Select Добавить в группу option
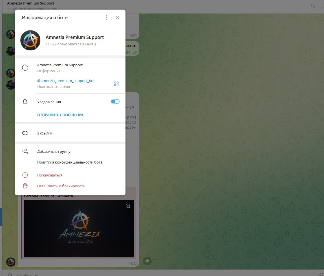 tap(54, 152)
